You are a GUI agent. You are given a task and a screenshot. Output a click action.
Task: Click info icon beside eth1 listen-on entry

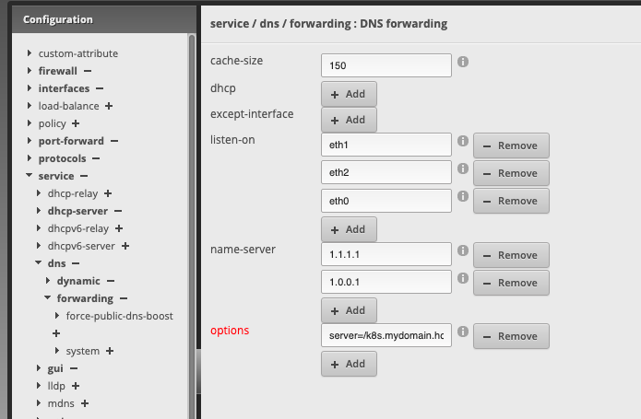463,143
